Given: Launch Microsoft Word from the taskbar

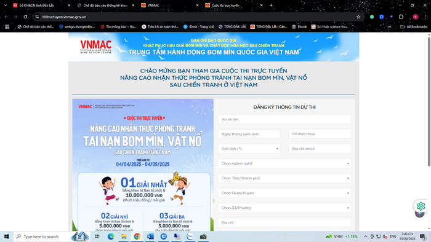Looking at the screenshot, I should (150, 236).
